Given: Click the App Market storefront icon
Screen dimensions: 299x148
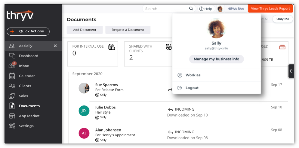Looking at the screenshot, I should pos(12,116).
